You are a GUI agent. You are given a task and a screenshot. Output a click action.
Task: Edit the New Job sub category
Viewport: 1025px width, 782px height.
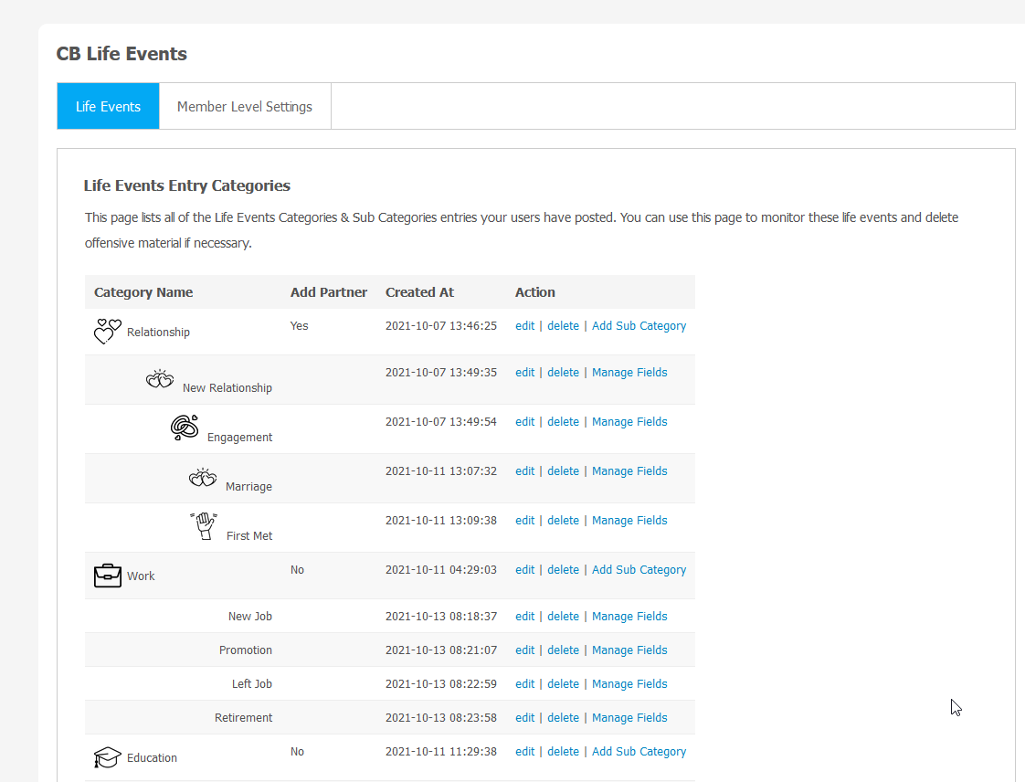[525, 617]
